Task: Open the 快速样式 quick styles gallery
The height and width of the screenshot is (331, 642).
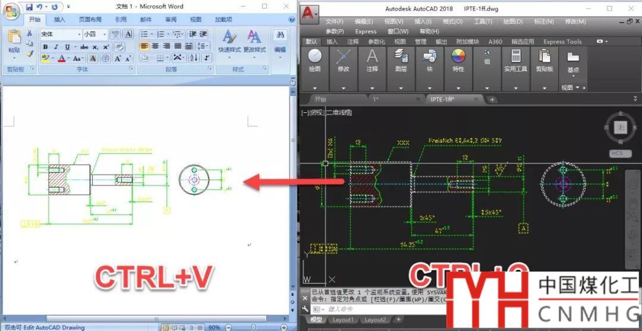Action: tap(229, 43)
